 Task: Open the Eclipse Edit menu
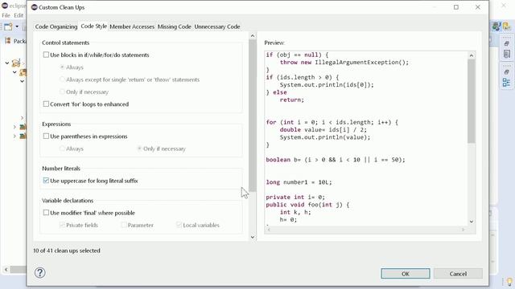[x=19, y=15]
